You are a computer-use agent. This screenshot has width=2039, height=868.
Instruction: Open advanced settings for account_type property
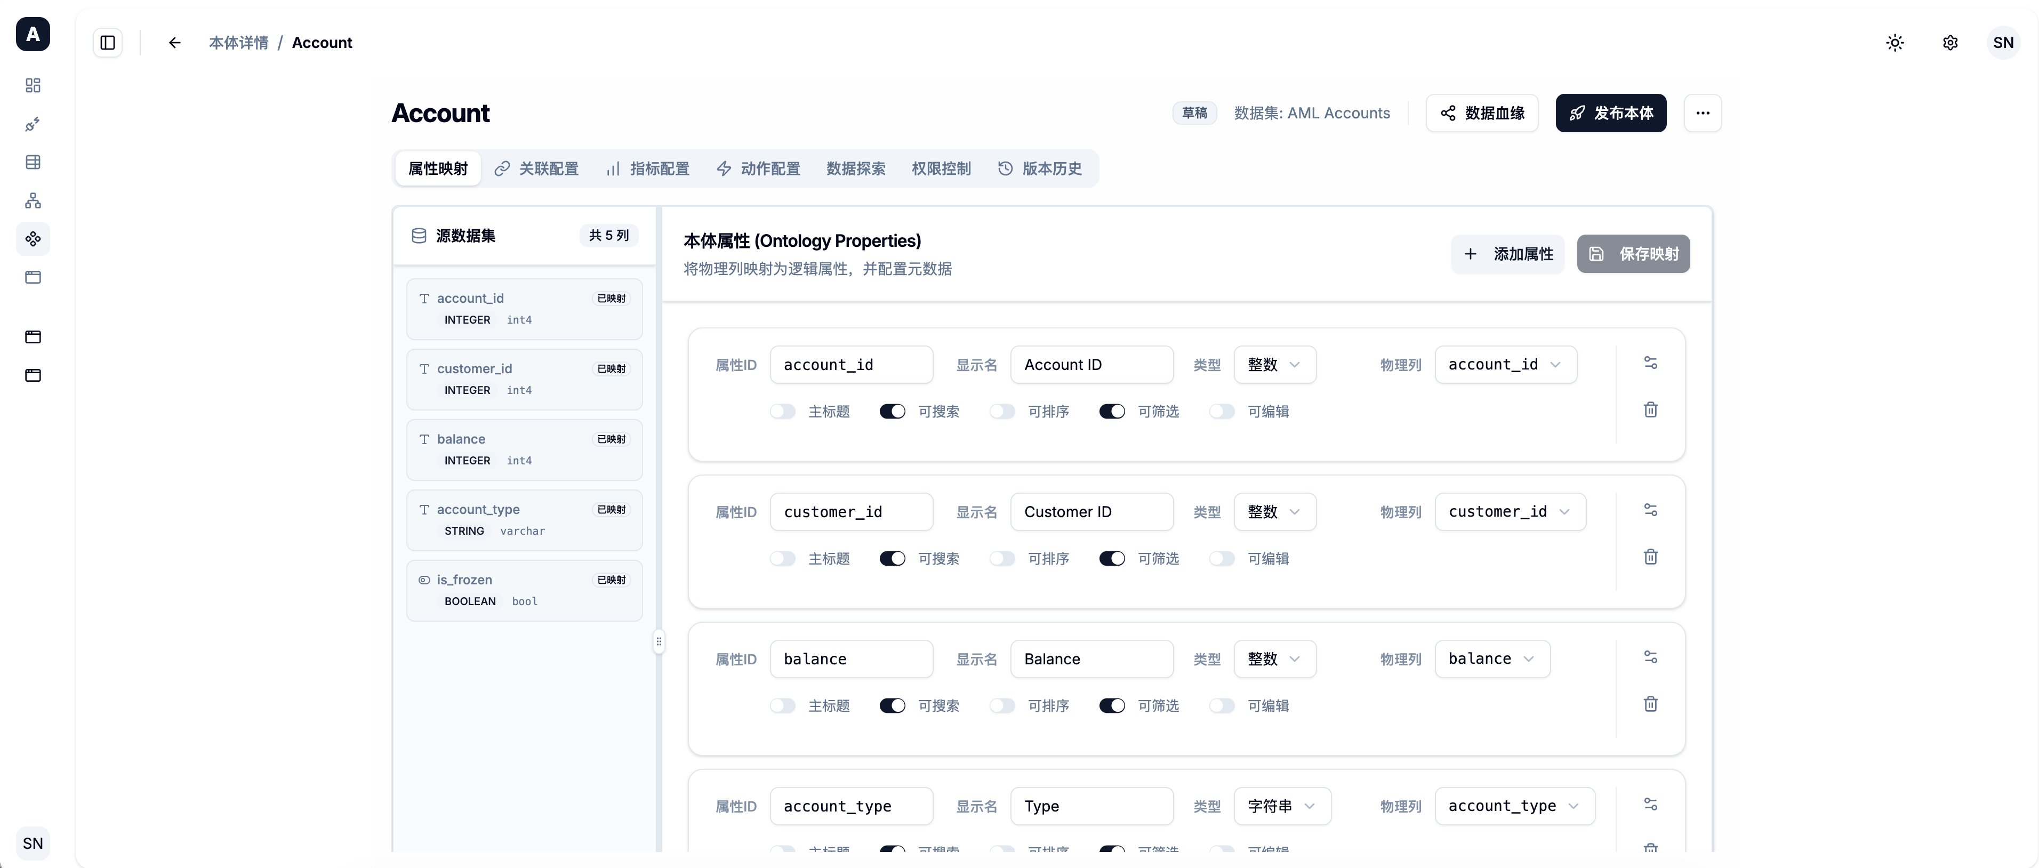coord(1650,804)
